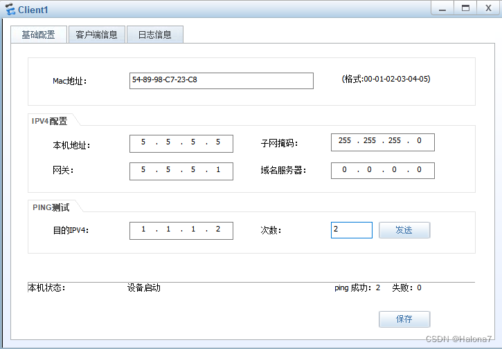Close the Client1 window
This screenshot has width=502, height=349.
(x=488, y=8)
